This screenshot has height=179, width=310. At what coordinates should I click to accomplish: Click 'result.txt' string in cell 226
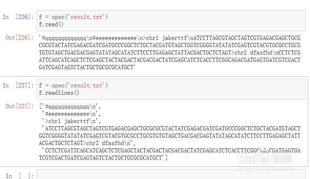point(86,17)
